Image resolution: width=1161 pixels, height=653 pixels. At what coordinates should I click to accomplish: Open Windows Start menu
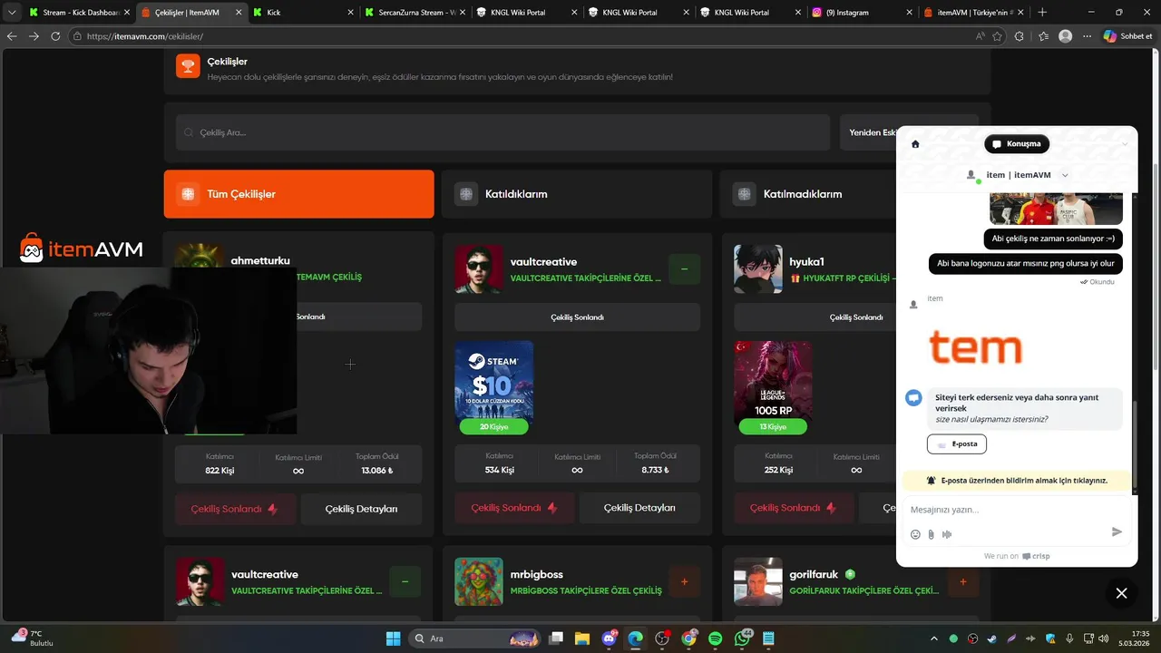(393, 638)
